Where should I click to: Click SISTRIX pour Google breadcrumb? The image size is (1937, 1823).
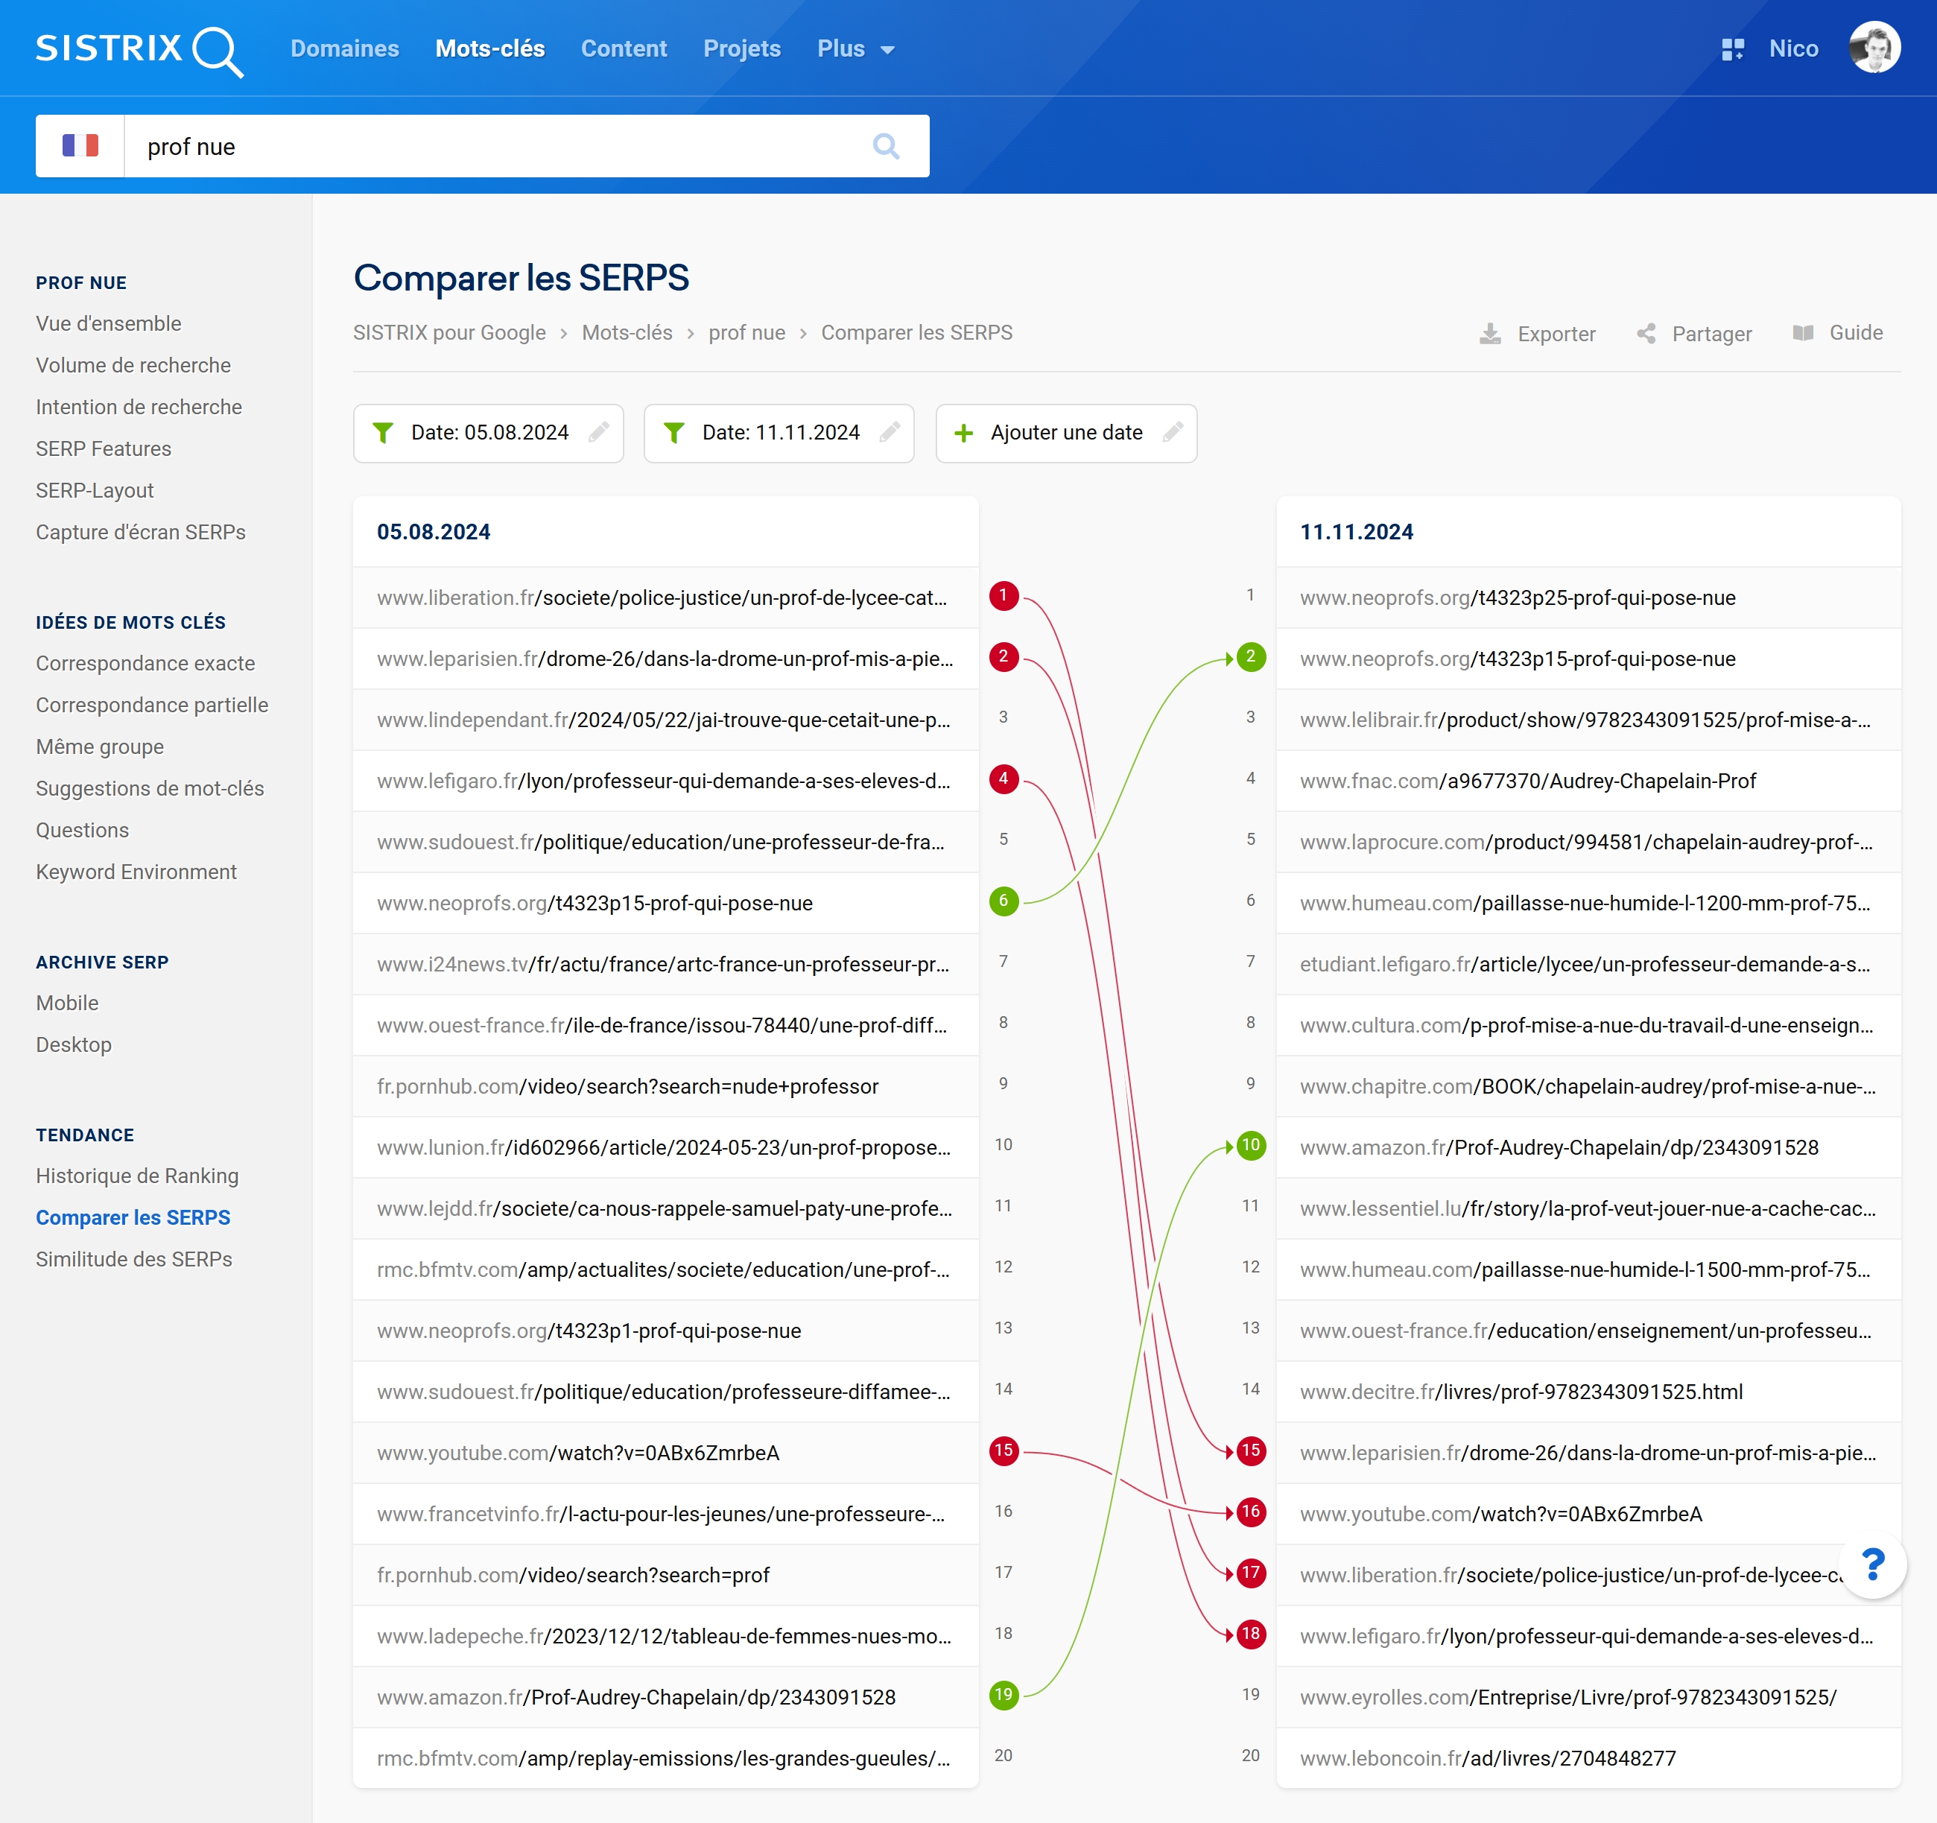[449, 333]
